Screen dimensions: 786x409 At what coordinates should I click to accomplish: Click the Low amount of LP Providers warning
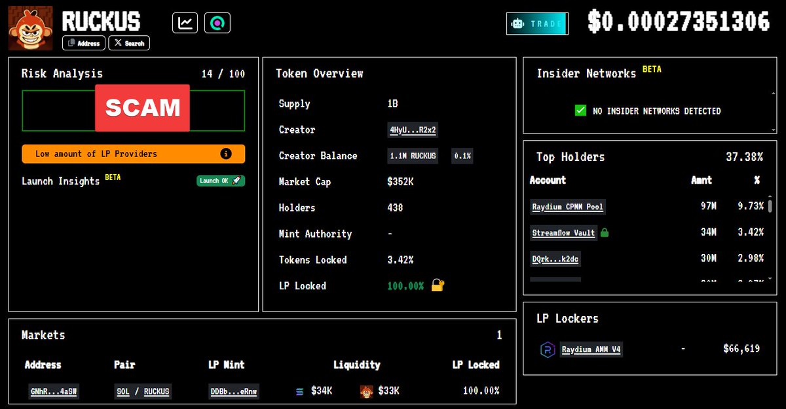pyautogui.click(x=134, y=154)
